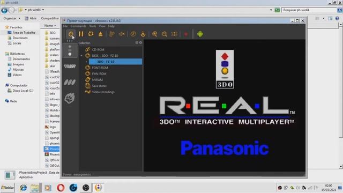
Task: Click the Phoenix emulator taskbar icon
Action: pyautogui.click(x=98, y=188)
